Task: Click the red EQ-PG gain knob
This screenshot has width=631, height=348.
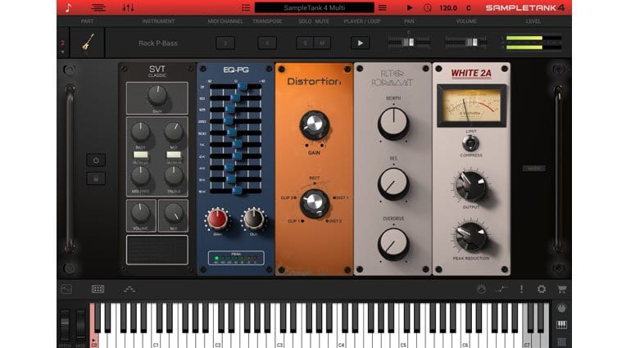Action: coord(217,219)
